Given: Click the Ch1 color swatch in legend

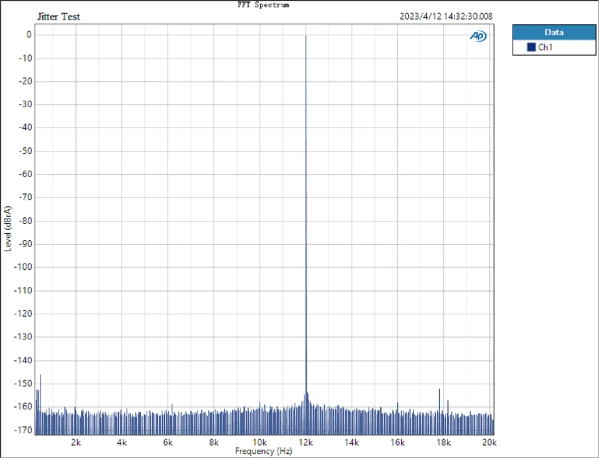Looking at the screenshot, I should pyautogui.click(x=531, y=47).
